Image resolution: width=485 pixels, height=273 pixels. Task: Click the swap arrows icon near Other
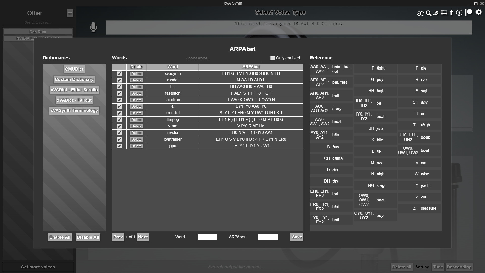click(x=70, y=13)
